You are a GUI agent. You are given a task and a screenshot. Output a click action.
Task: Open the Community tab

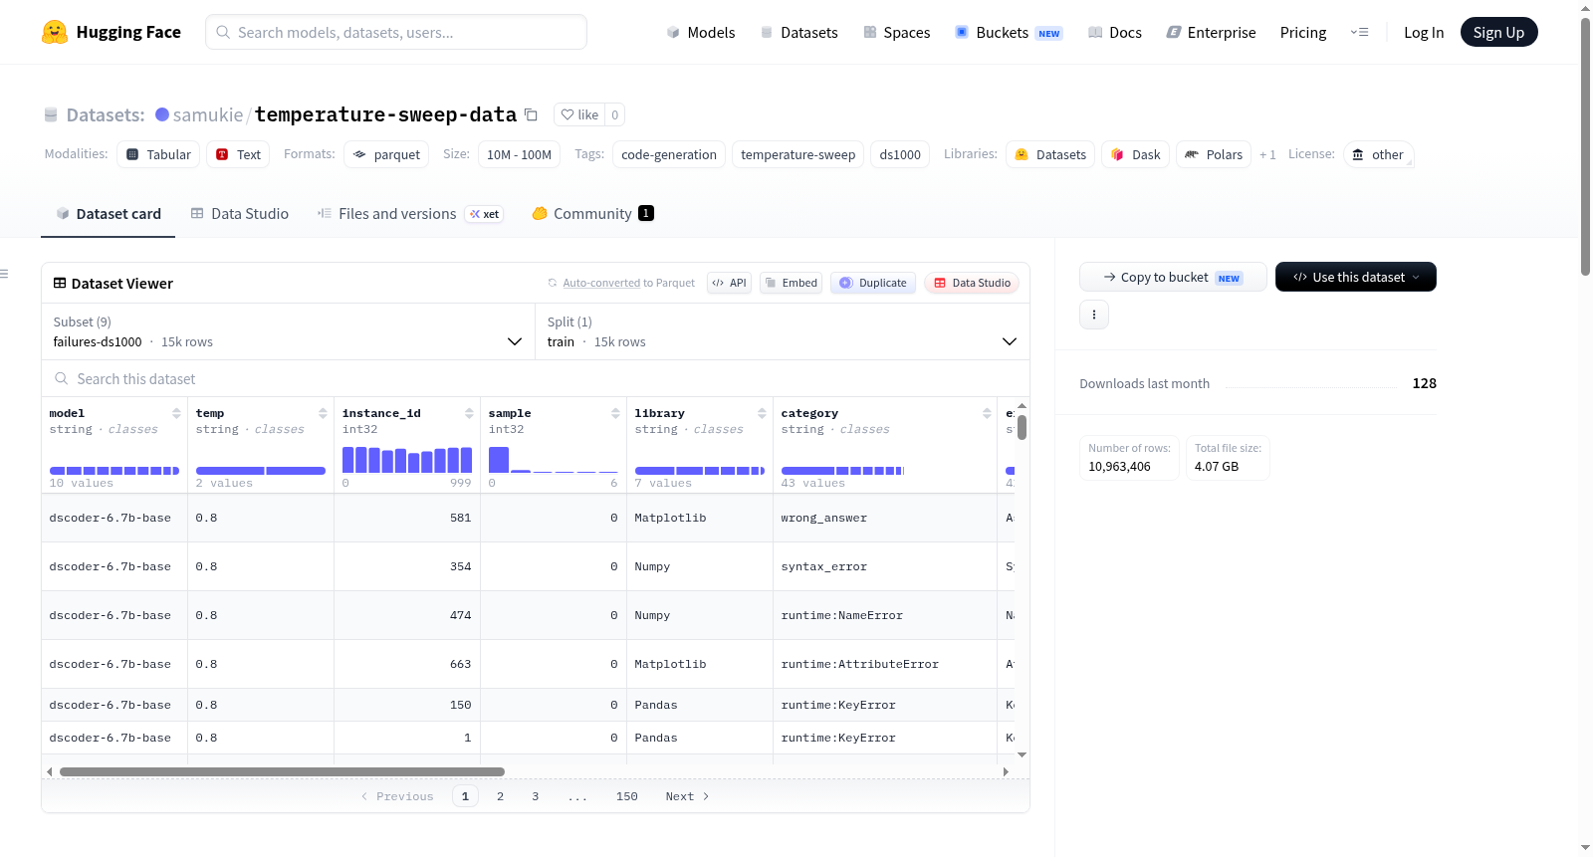click(592, 214)
